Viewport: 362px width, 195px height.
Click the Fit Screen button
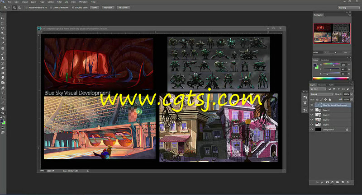click(x=108, y=8)
